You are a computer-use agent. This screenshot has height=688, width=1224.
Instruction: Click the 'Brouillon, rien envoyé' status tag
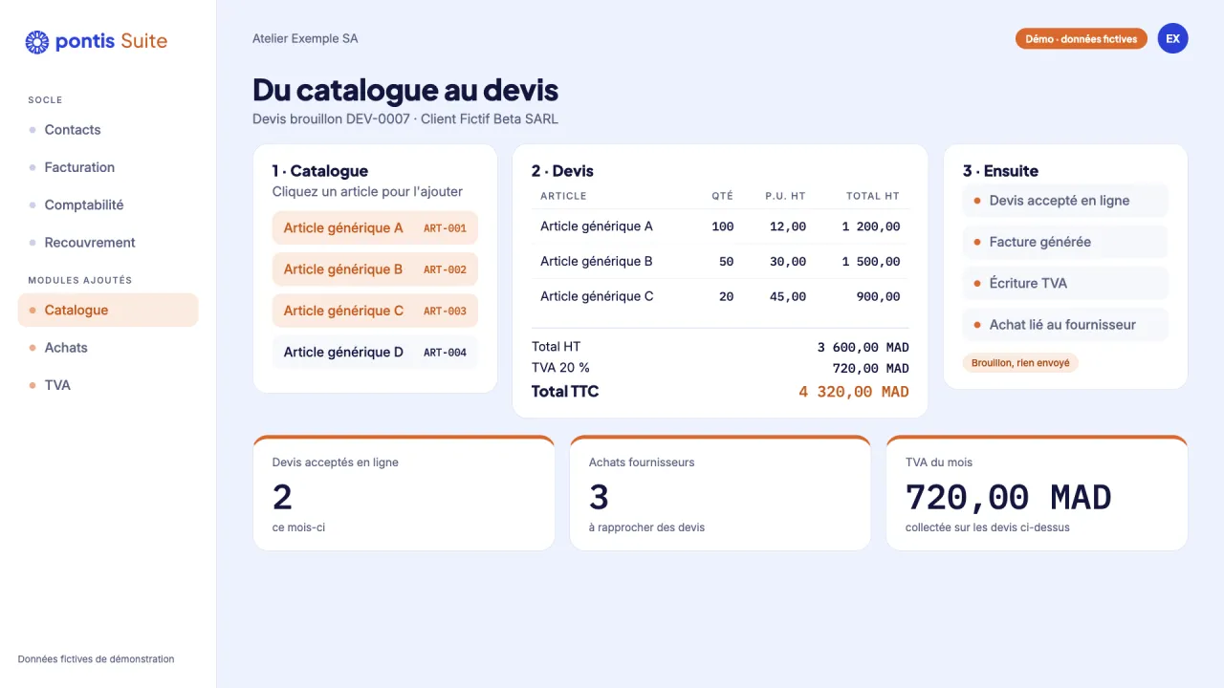pos(1020,363)
